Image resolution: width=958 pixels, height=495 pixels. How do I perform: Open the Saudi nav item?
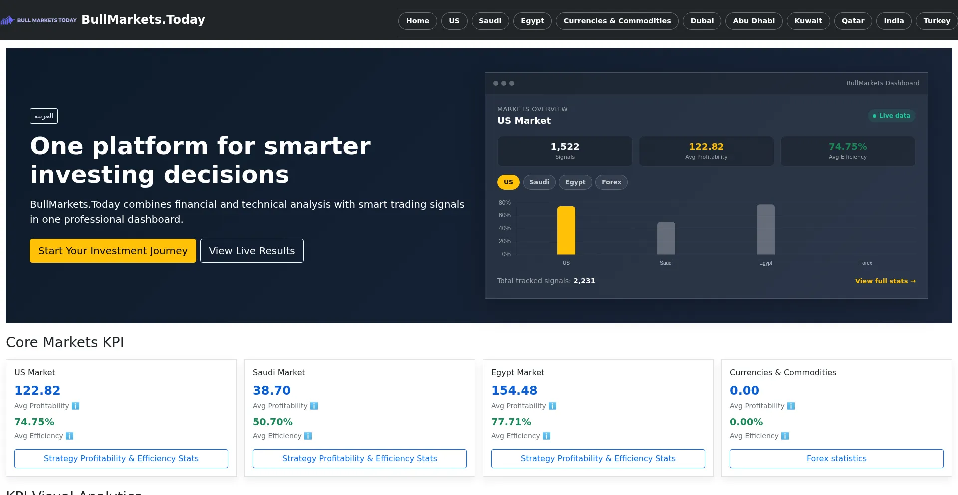click(x=490, y=21)
